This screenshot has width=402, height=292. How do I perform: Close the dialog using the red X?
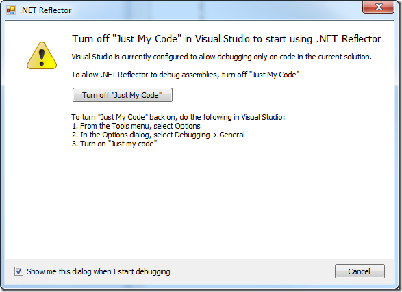click(x=379, y=7)
